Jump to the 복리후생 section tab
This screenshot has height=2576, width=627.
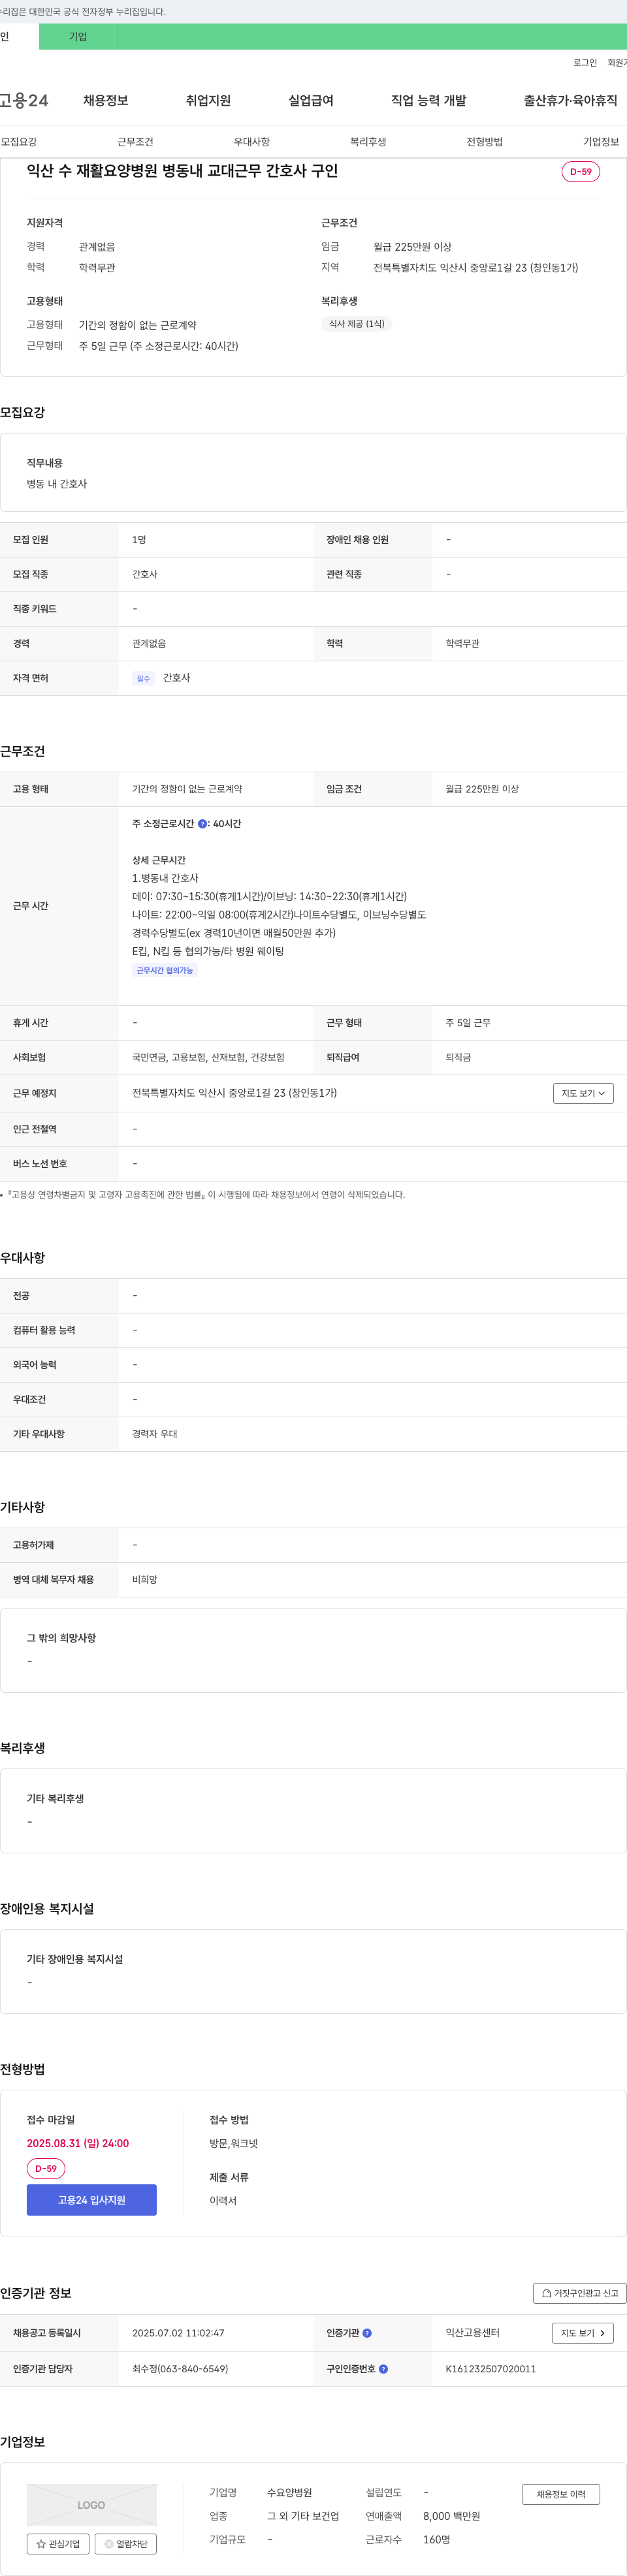tap(368, 142)
